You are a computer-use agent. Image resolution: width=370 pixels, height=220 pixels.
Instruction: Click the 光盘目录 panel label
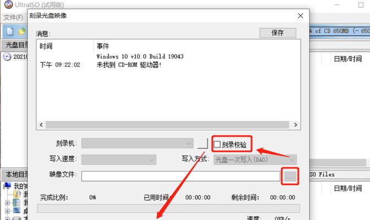17,45
